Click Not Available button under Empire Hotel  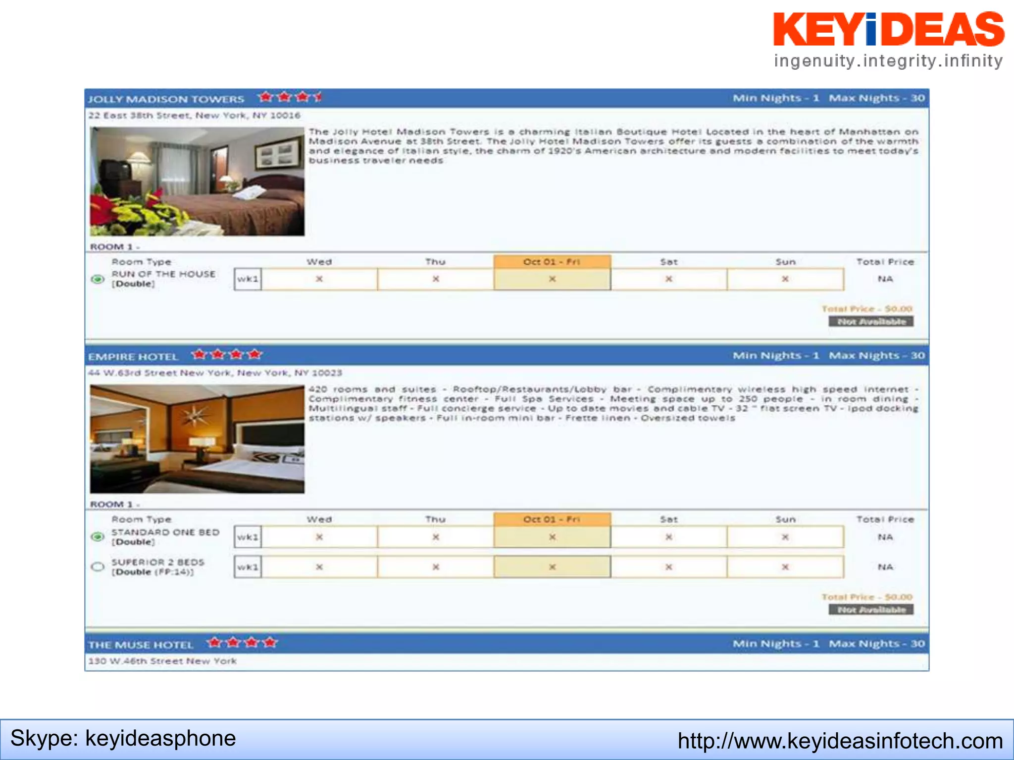point(871,610)
